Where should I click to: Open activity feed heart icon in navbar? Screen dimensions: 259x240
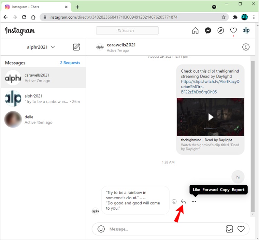pos(233,30)
